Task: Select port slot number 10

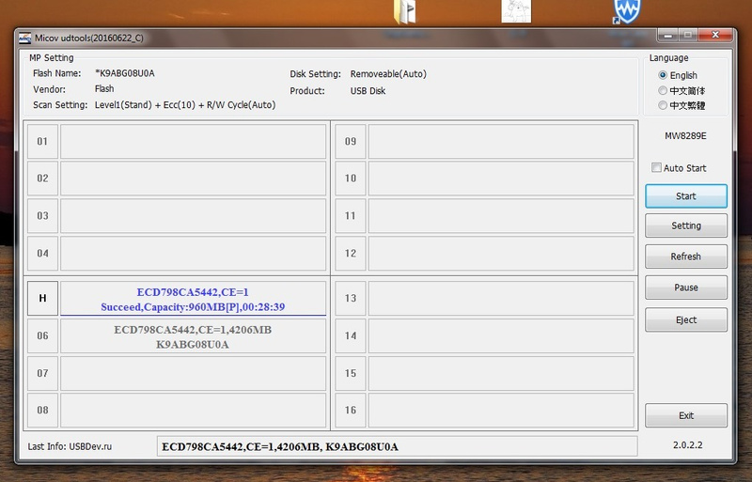Action: point(351,179)
